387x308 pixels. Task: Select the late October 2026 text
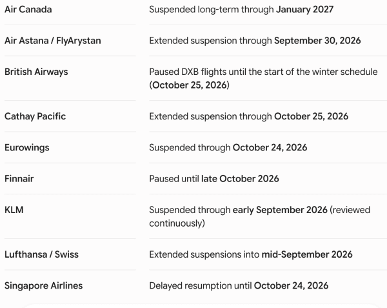pos(240,179)
